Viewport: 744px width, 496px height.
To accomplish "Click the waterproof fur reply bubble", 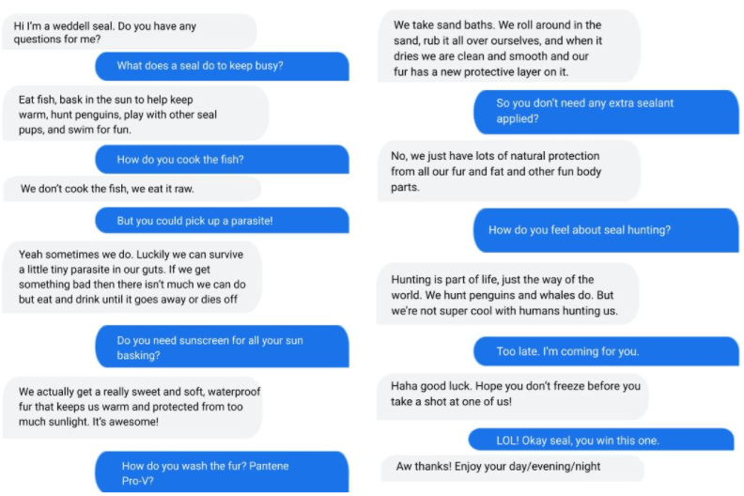I will (x=132, y=408).
